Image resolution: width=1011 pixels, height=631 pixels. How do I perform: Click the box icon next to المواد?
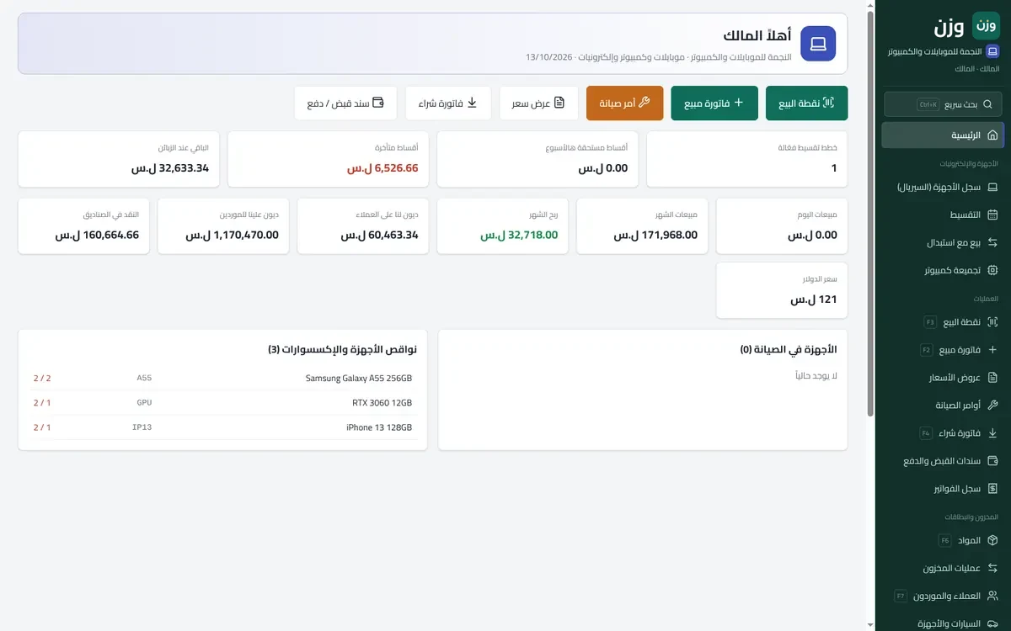(992, 540)
